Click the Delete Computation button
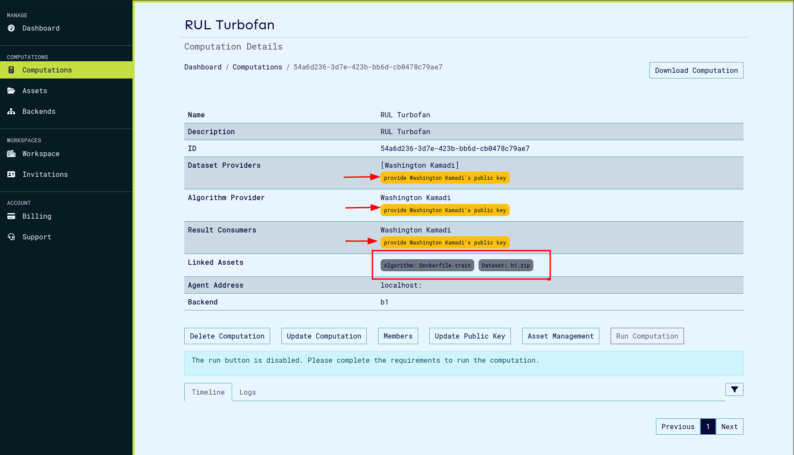This screenshot has width=794, height=455. click(x=227, y=336)
